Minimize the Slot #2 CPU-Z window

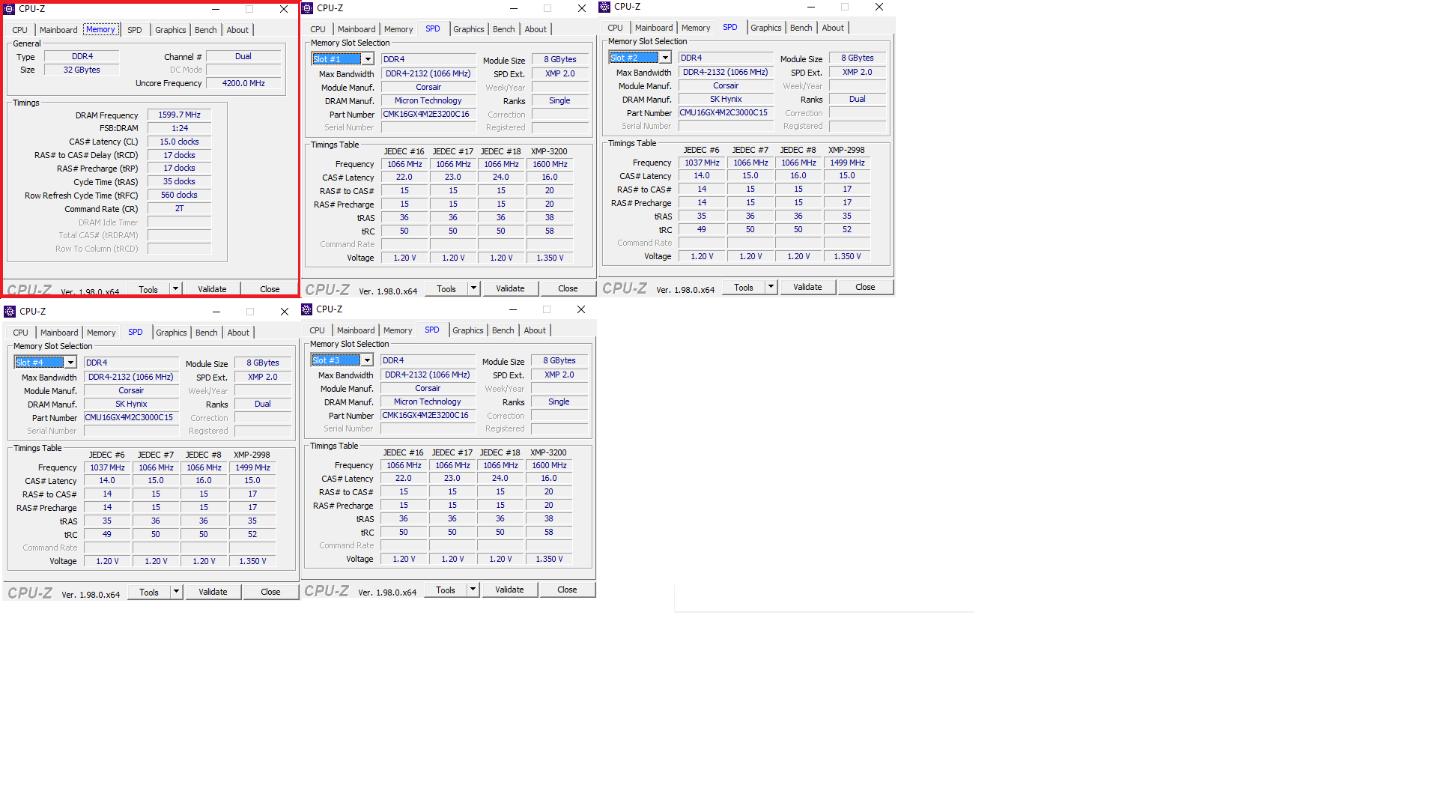tap(810, 7)
